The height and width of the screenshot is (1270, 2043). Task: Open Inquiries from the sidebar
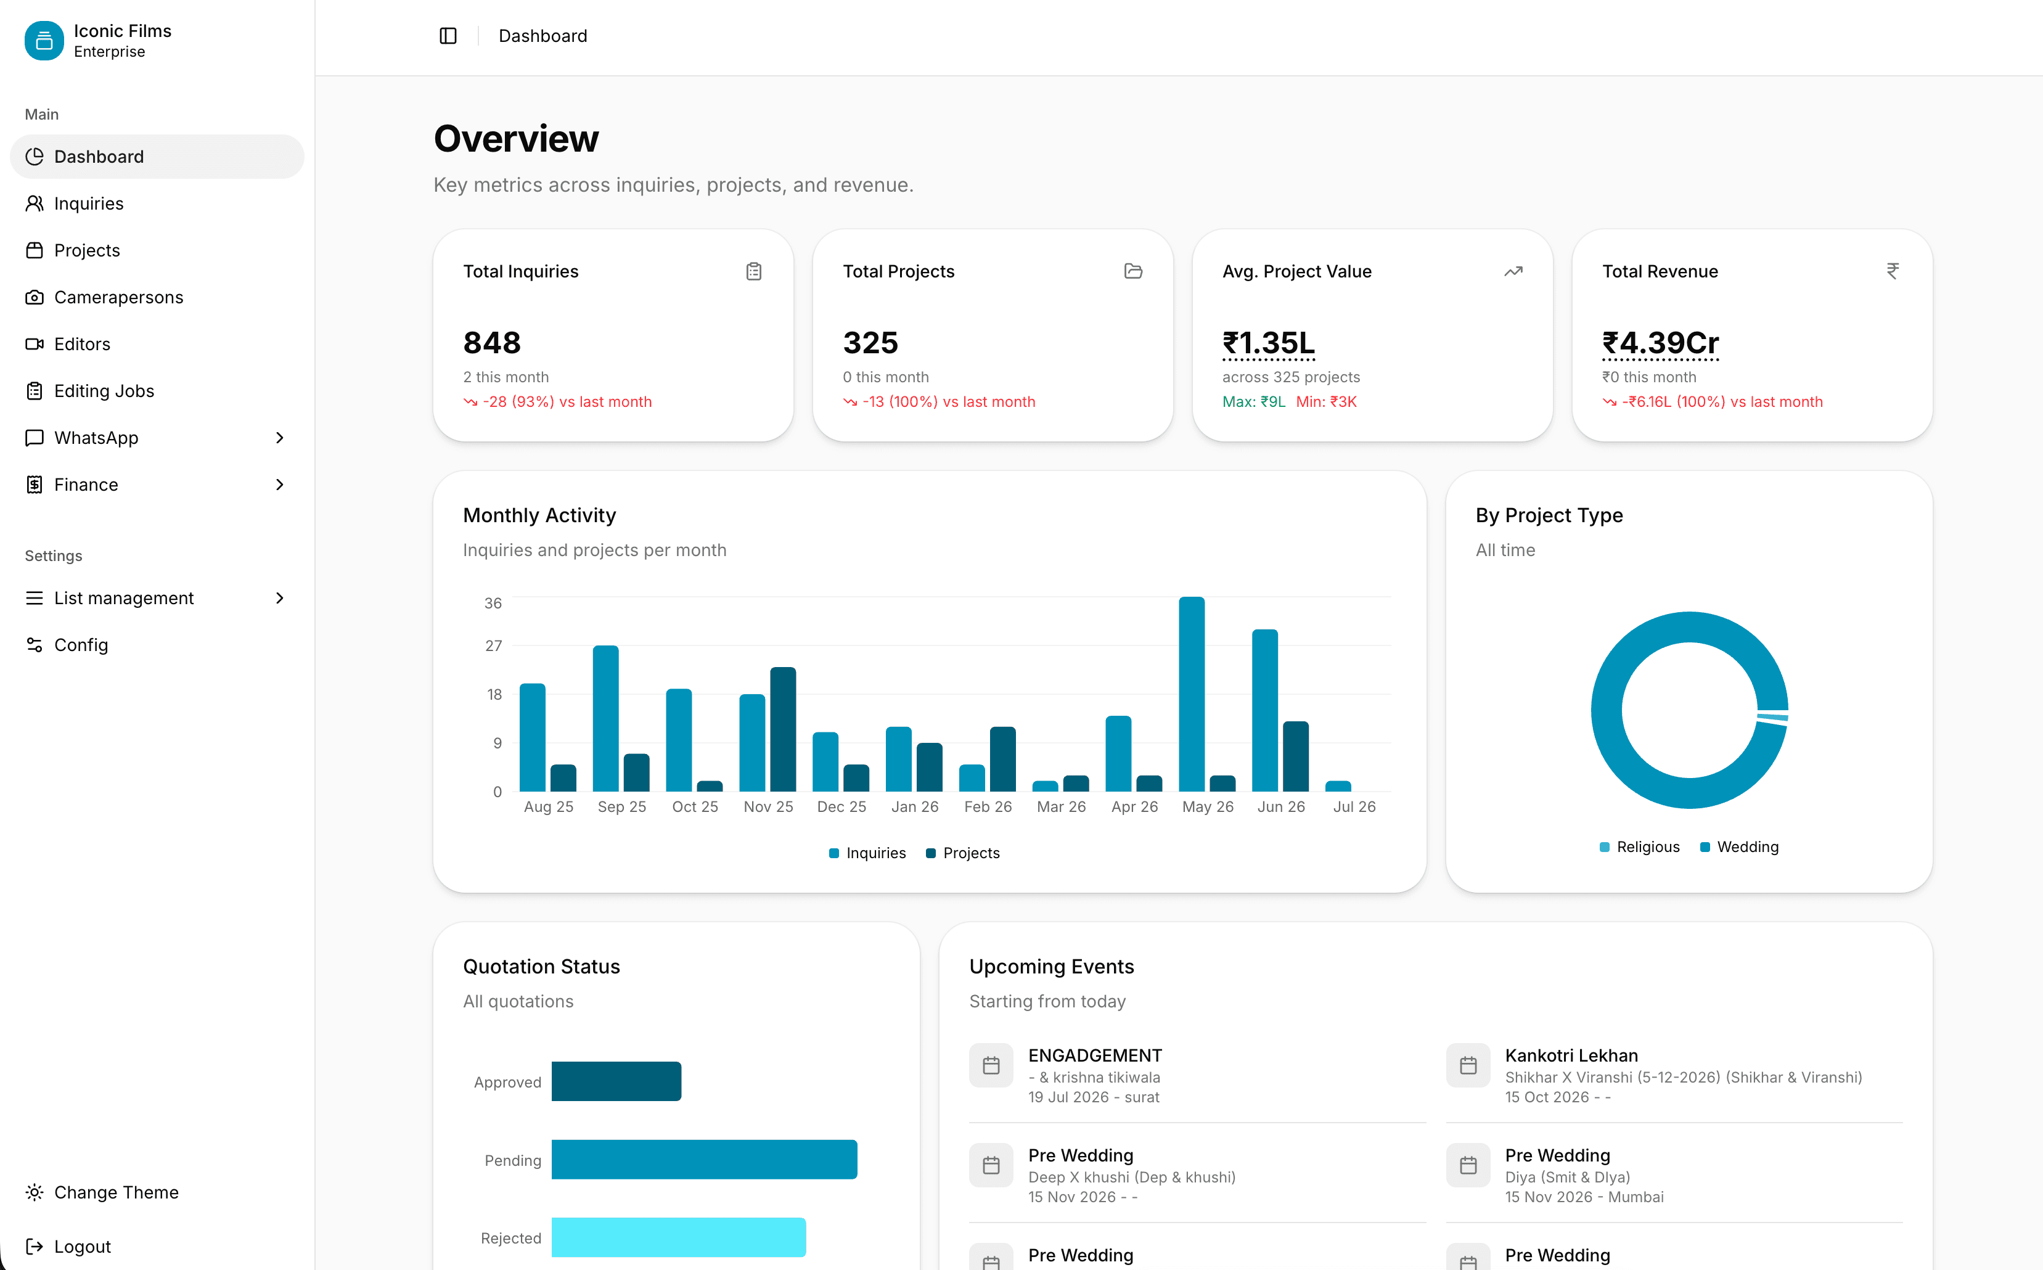tap(157, 203)
